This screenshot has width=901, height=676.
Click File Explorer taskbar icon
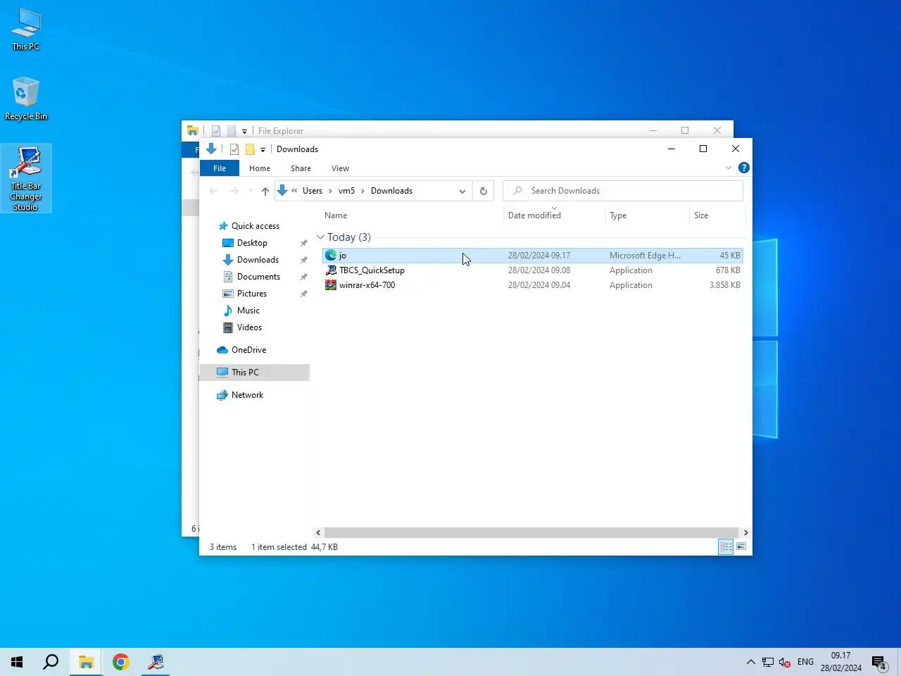click(86, 662)
